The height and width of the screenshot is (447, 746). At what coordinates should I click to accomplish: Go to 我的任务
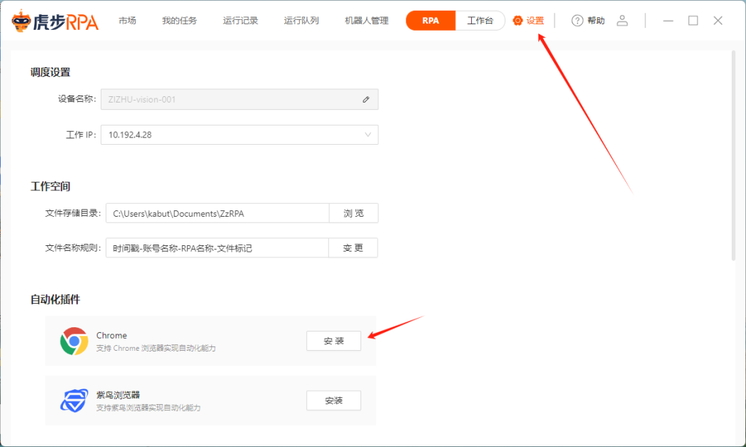pyautogui.click(x=179, y=21)
